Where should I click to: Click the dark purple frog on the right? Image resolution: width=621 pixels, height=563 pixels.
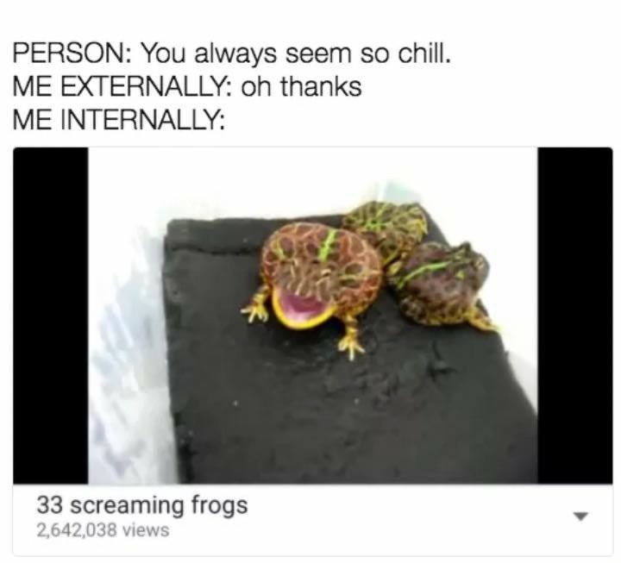point(442,283)
